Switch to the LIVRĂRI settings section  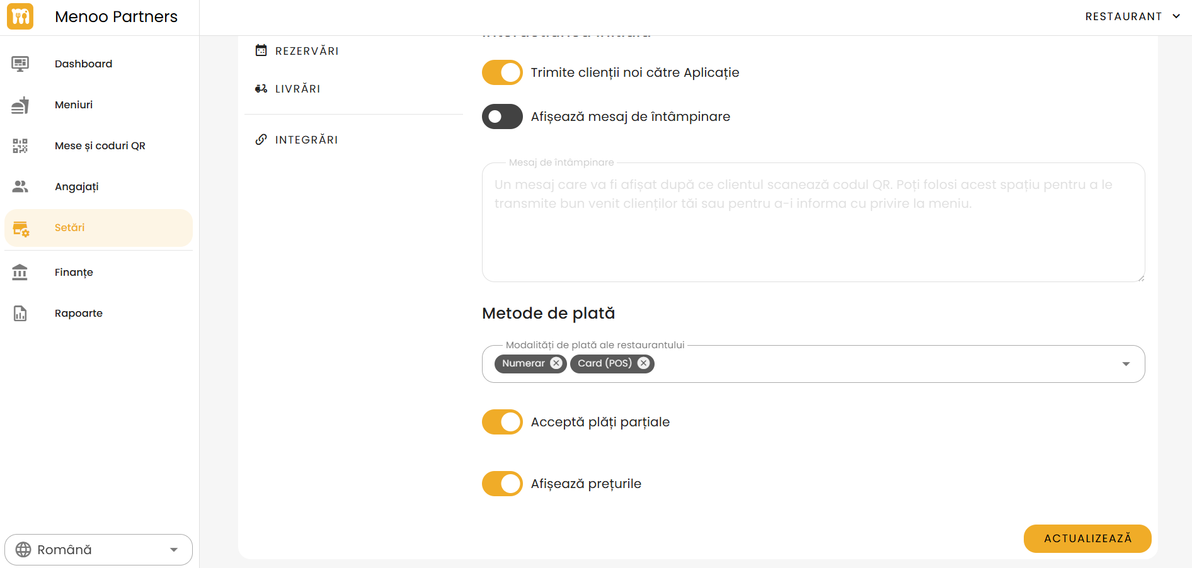point(297,89)
